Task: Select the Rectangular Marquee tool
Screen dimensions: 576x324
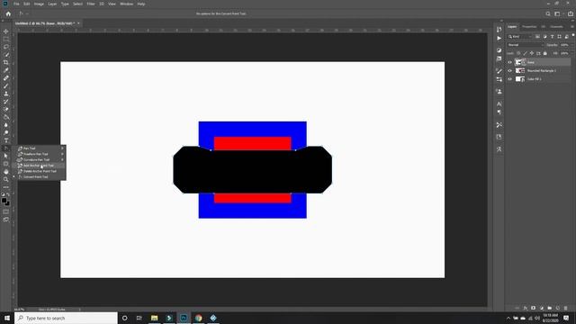Action: (x=6, y=39)
